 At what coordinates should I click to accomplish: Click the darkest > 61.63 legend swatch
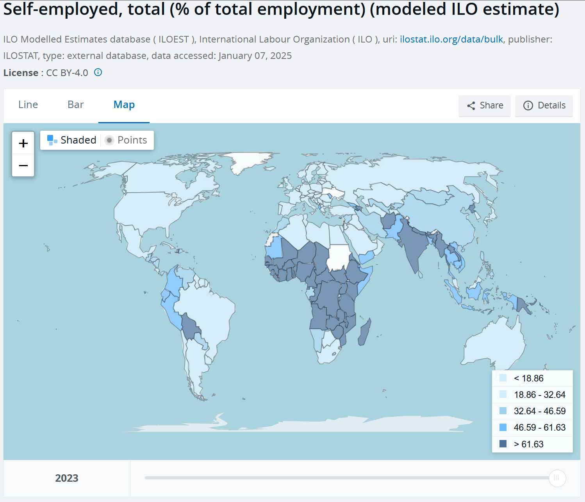coord(503,444)
